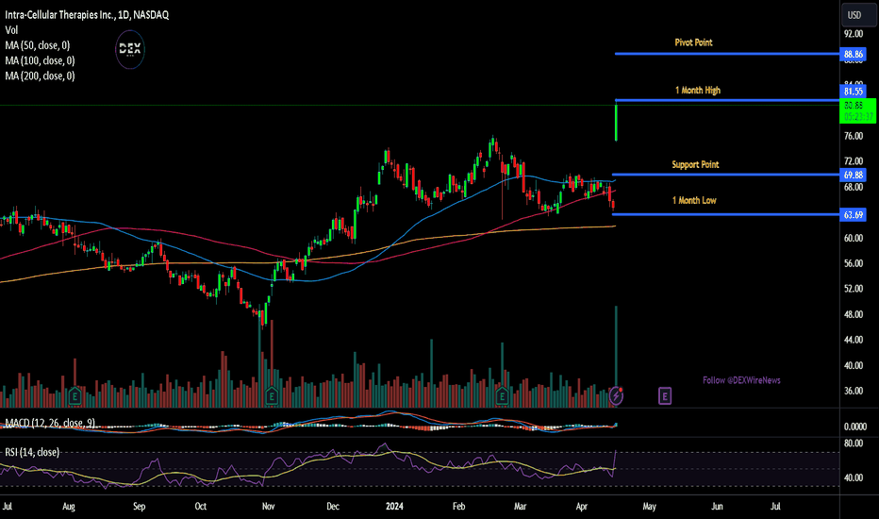This screenshot has width=879, height=519.
Task: Select the MA (50, close, 0) legend
Action: [38, 45]
